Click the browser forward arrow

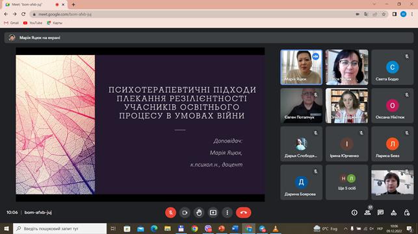[x=15, y=14]
